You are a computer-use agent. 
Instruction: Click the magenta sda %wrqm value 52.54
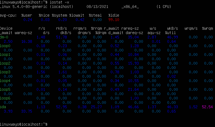click(x=207, y=107)
